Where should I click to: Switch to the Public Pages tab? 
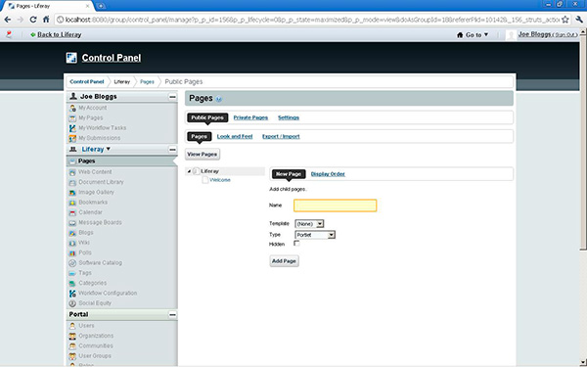pyautogui.click(x=207, y=117)
